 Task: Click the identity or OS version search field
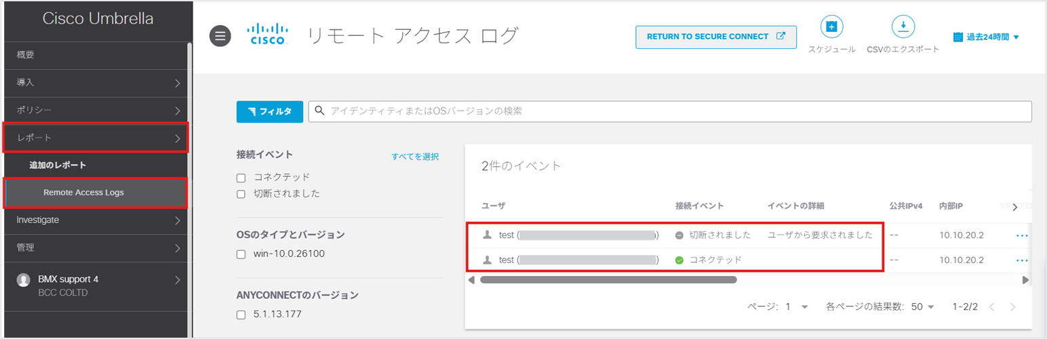point(670,111)
